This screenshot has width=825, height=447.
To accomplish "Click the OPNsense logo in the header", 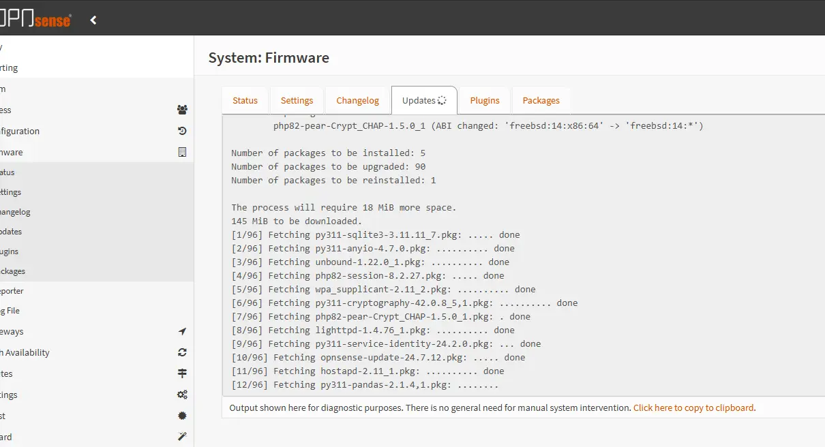I will pos(37,18).
